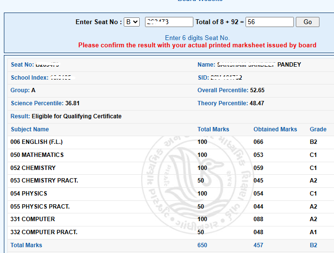The height and width of the screenshot is (253, 334).
Task: Click the Go button
Action: tap(307, 22)
